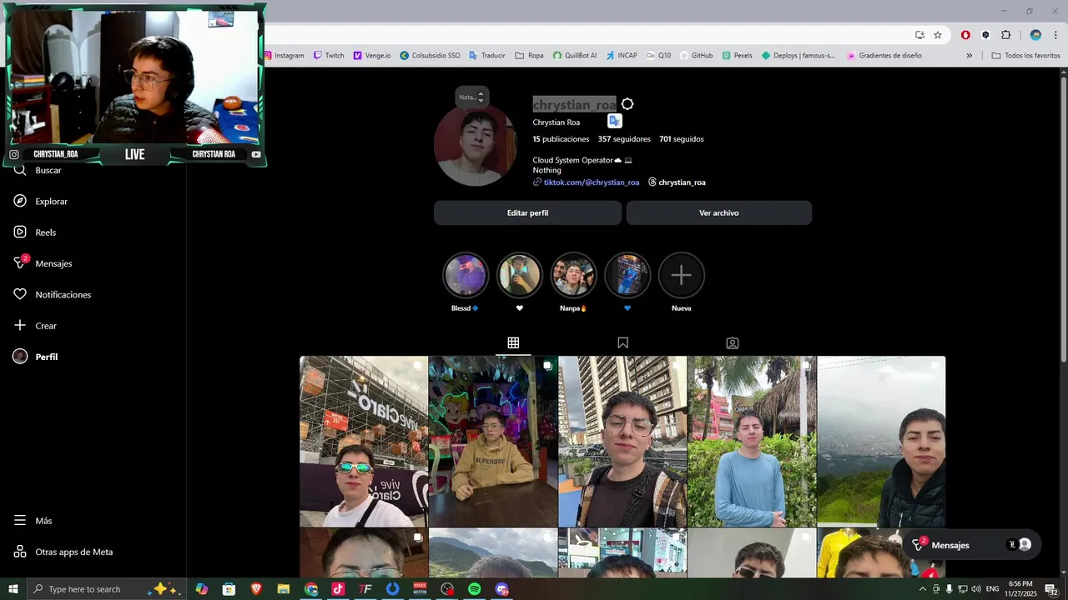1068x600 pixels.
Task: Open the INCAP bookmark
Action: 622,56
